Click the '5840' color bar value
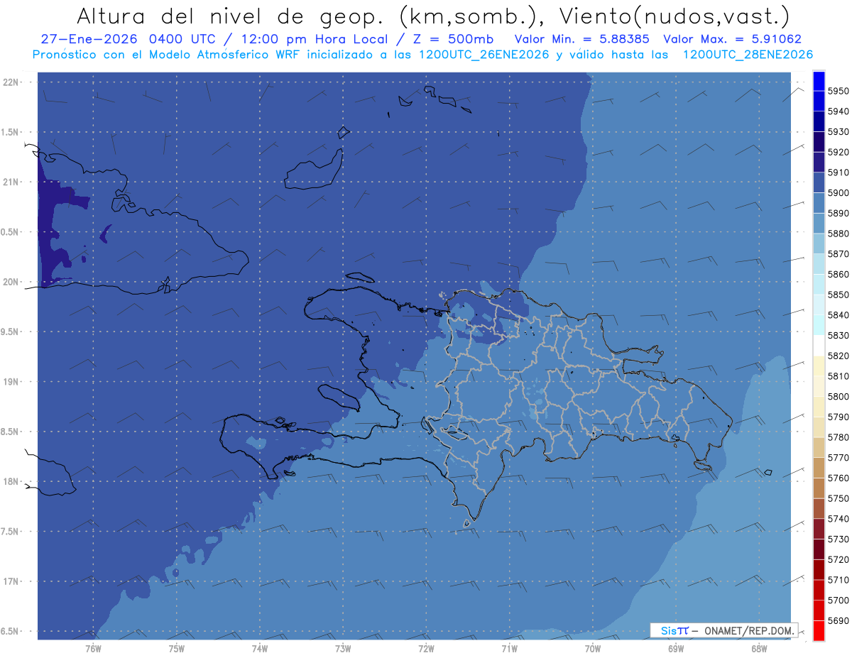The width and height of the screenshot is (852, 658). tap(838, 315)
